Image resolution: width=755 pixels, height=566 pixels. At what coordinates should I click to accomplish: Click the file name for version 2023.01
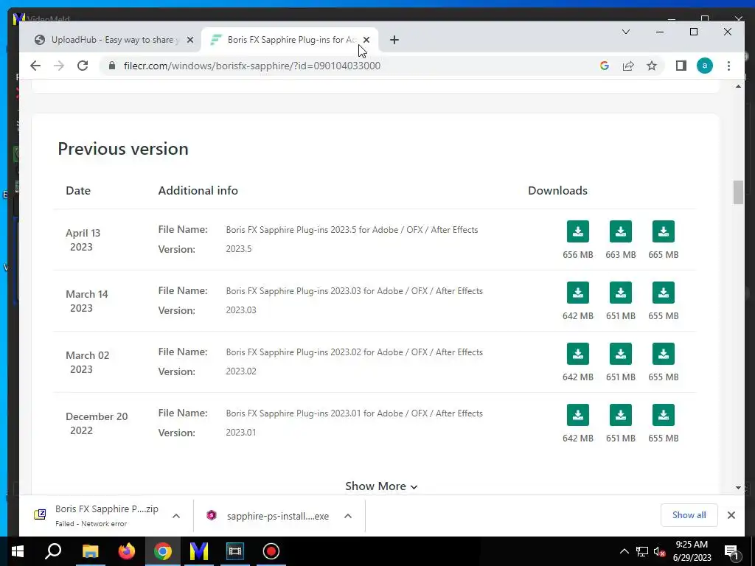tap(355, 413)
